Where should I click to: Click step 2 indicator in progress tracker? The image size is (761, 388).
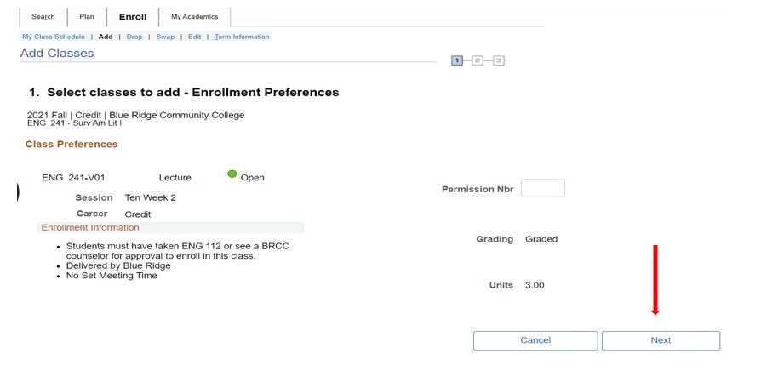[478, 60]
